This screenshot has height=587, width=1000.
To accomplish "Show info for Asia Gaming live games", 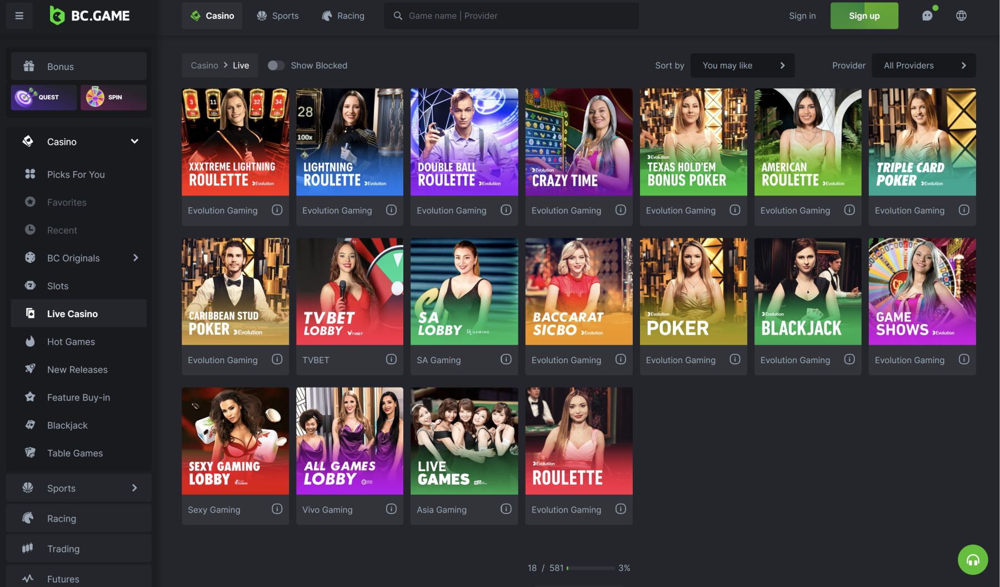I will point(506,509).
